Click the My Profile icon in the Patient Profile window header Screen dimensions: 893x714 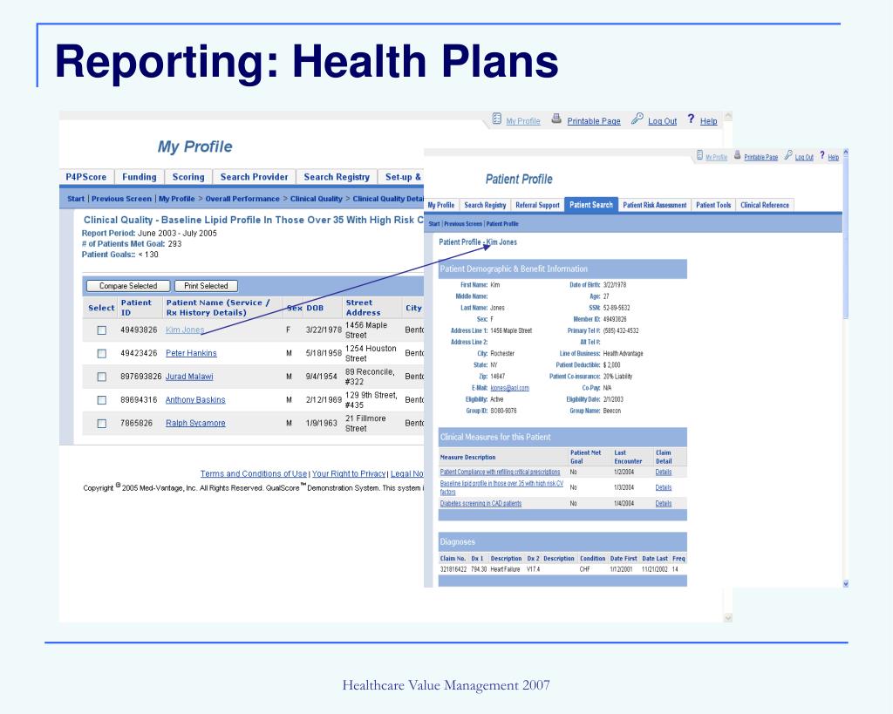pos(700,155)
